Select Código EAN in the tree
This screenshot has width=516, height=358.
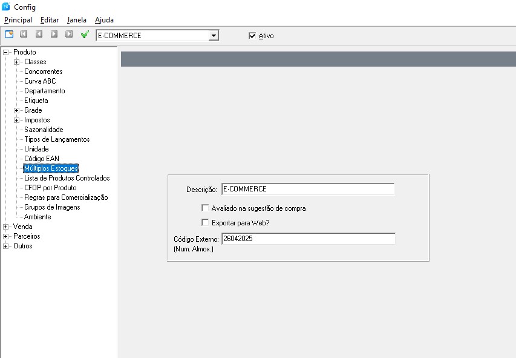[41, 159]
